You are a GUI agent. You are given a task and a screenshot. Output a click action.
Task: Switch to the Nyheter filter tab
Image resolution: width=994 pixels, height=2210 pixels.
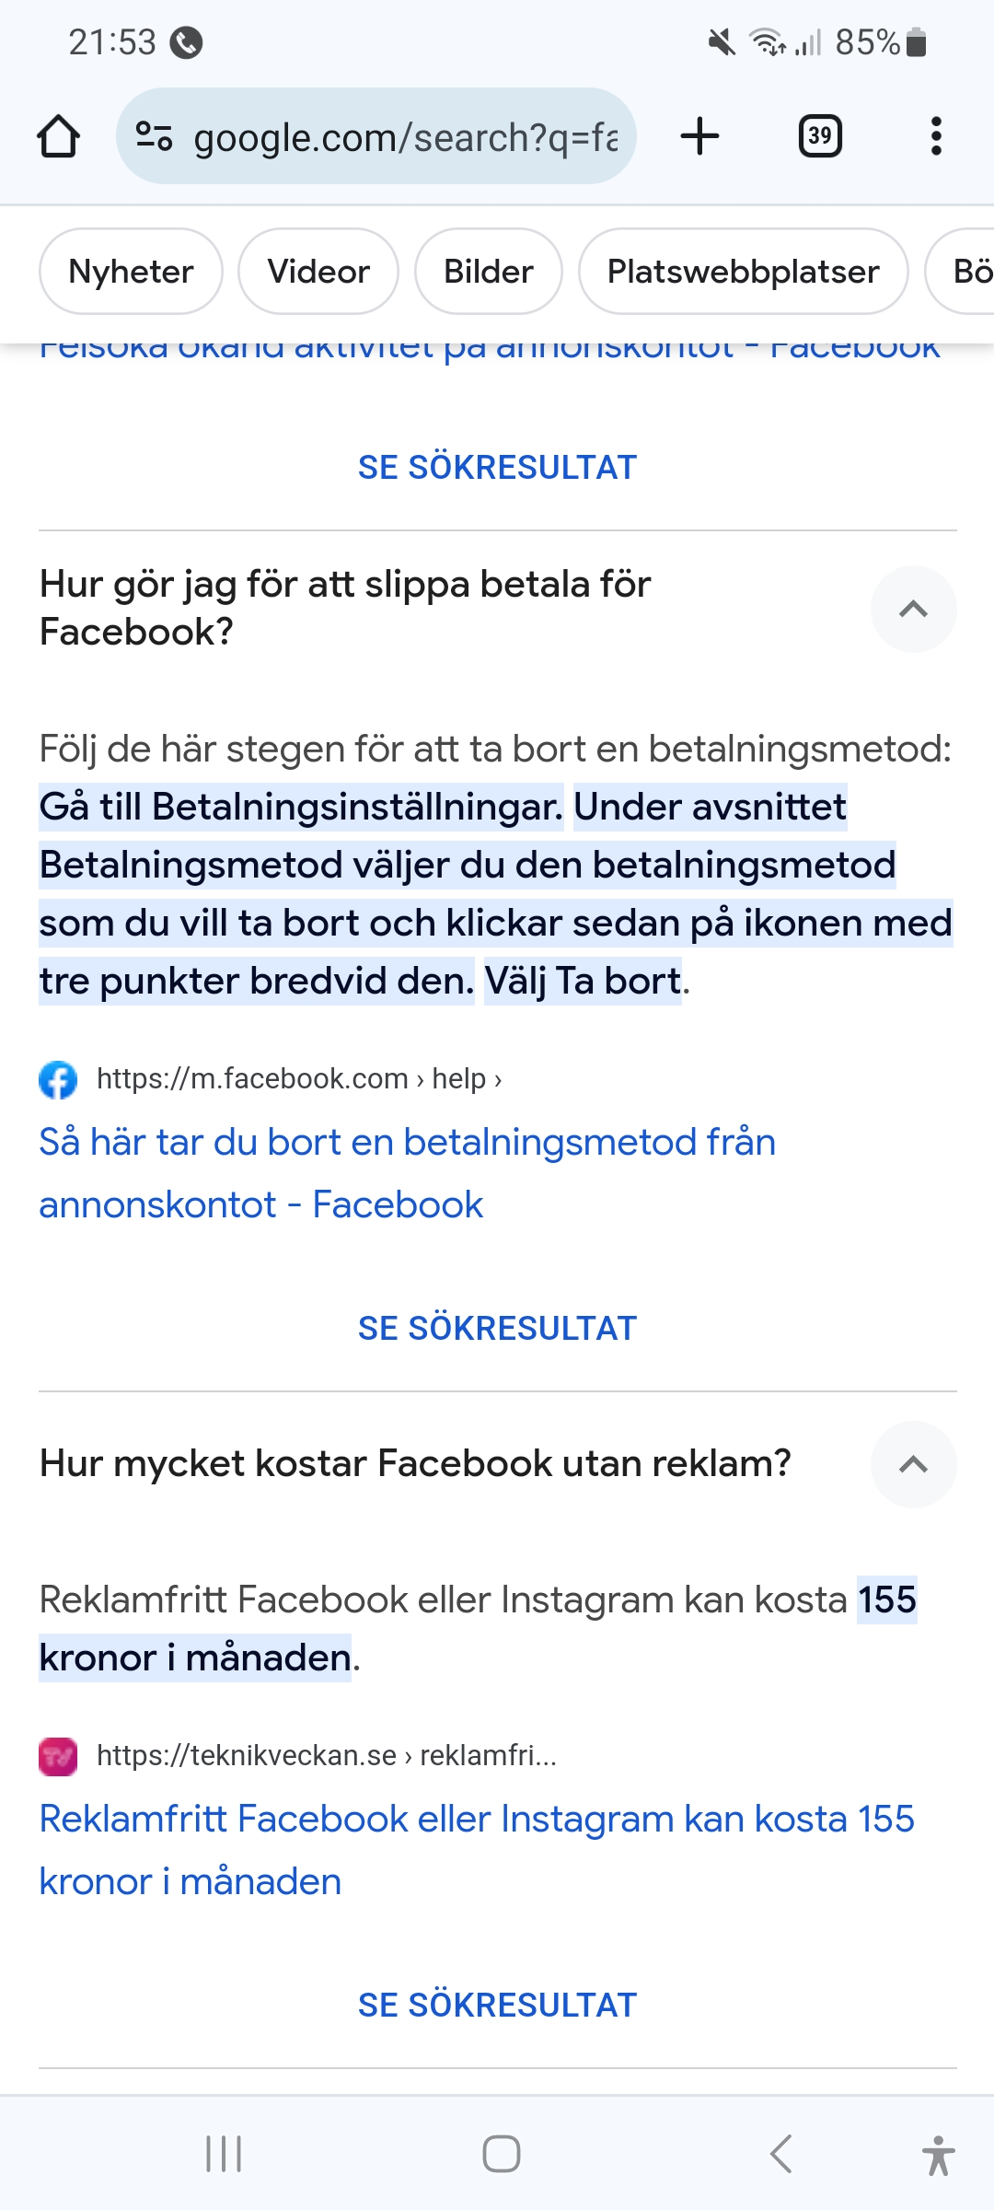[x=131, y=272]
